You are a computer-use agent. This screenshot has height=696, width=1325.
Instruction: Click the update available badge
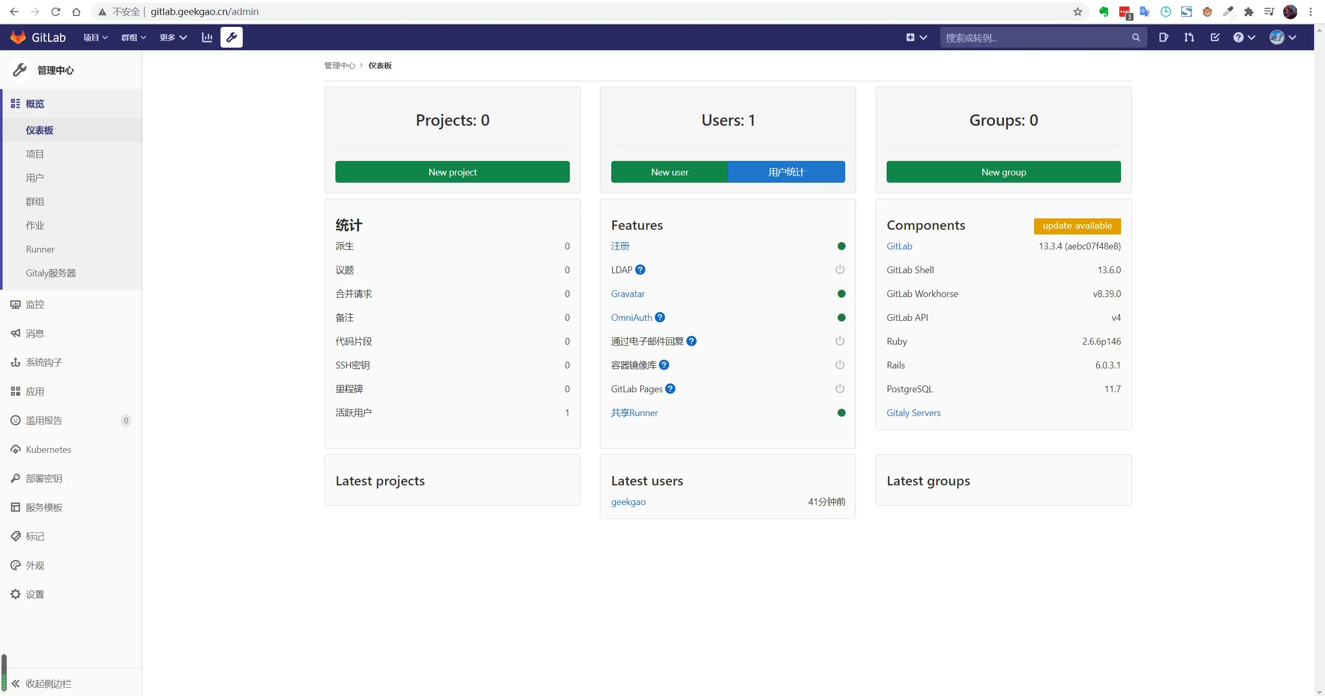[x=1077, y=226]
